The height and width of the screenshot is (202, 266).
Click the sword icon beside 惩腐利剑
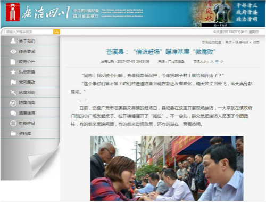click(x=13, y=92)
